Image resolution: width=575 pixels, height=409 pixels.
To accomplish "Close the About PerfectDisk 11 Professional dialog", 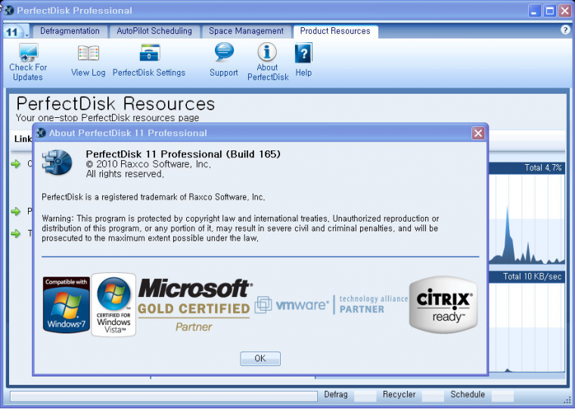I will [x=478, y=133].
